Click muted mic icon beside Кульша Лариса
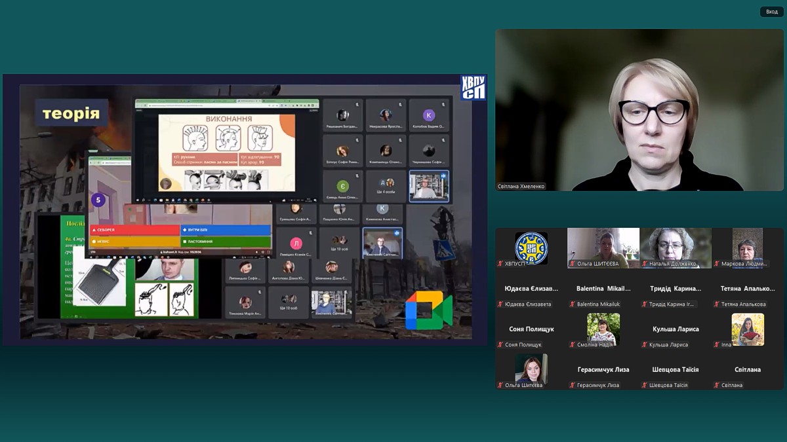The height and width of the screenshot is (442, 787). point(645,345)
